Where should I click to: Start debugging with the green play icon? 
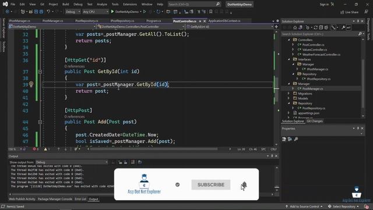click(x=112, y=12)
